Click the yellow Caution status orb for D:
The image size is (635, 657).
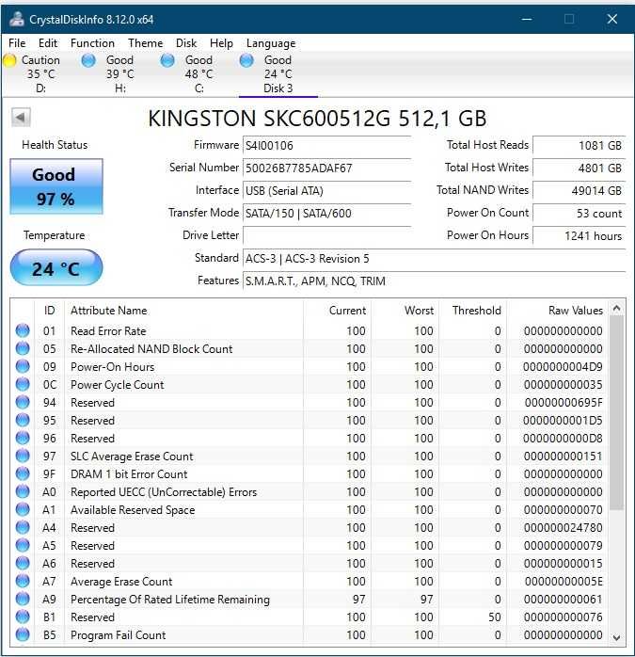click(x=9, y=61)
